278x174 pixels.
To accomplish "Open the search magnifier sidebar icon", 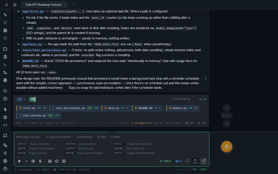I will coord(5,91).
